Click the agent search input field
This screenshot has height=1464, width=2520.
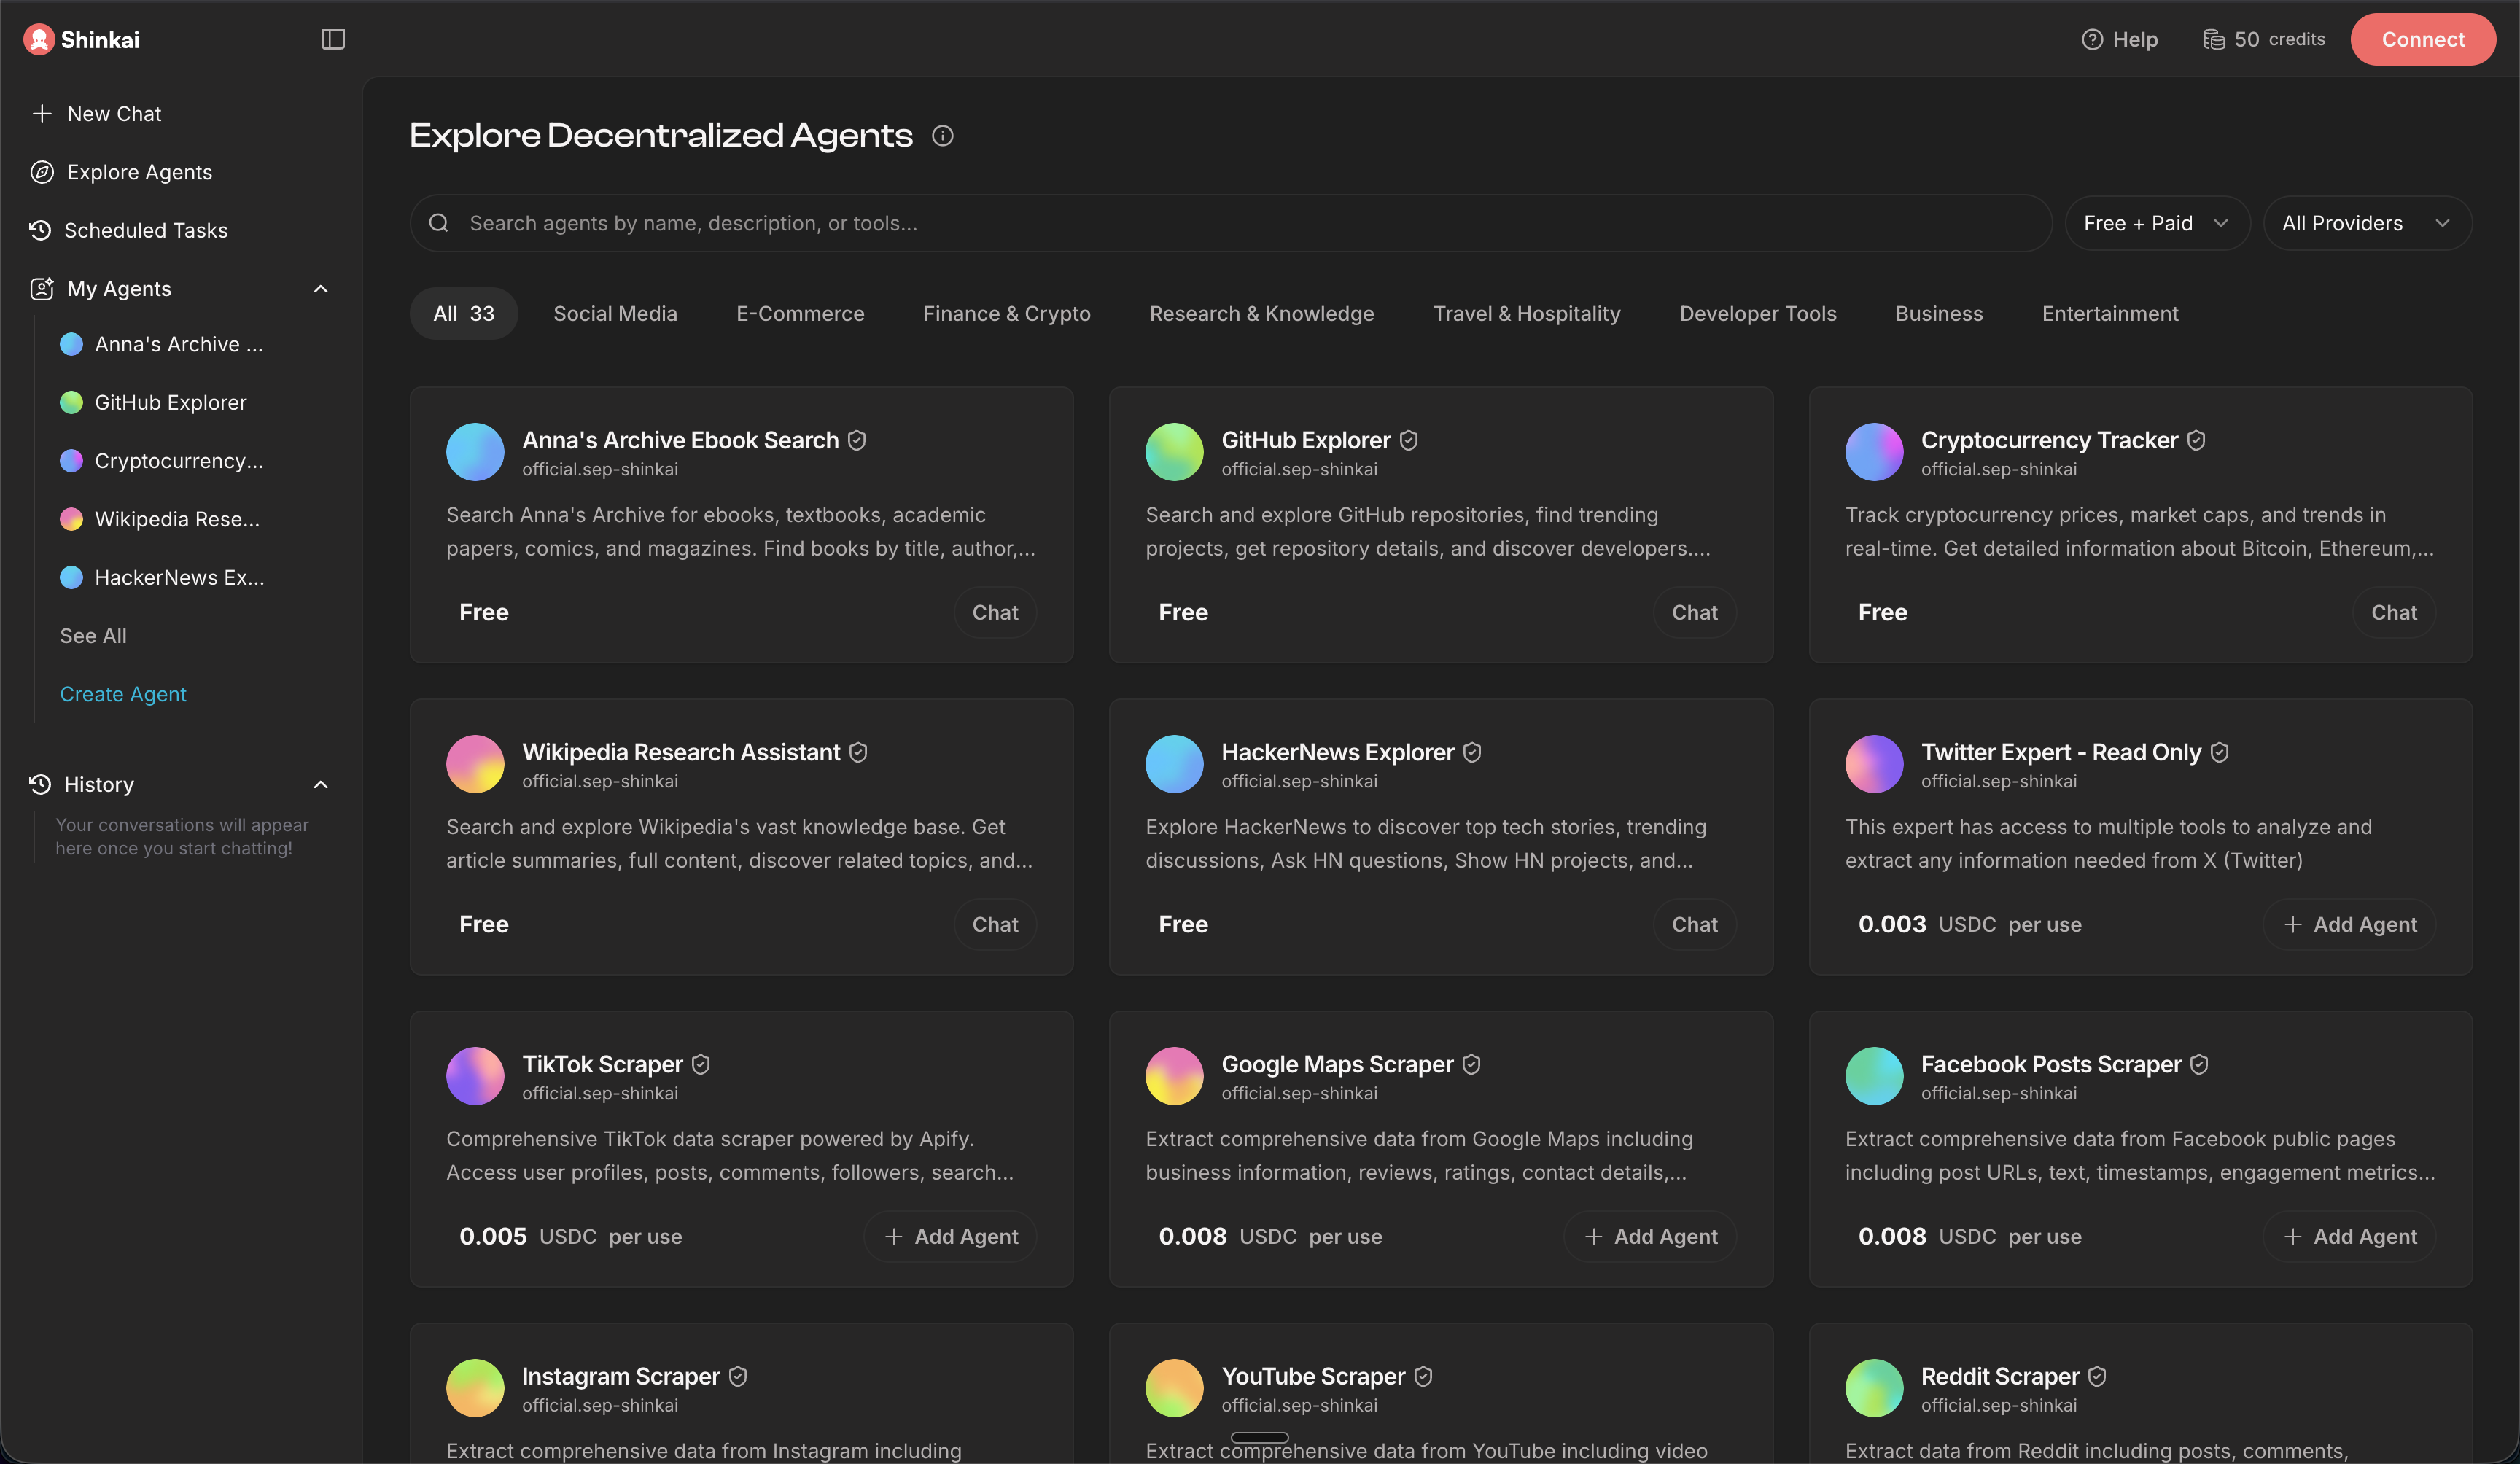1200,222
